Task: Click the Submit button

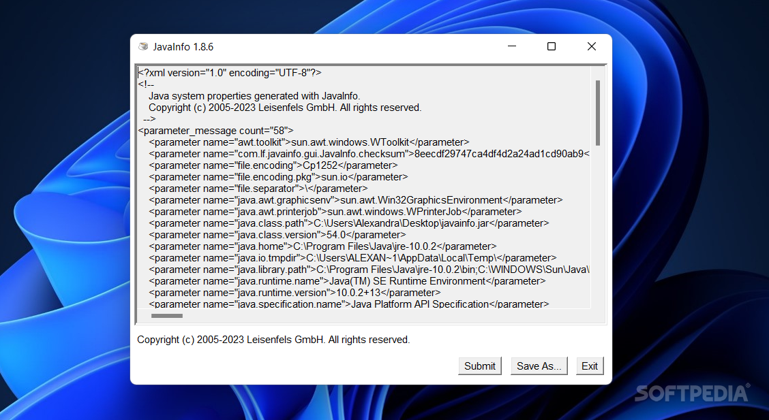Action: (480, 366)
